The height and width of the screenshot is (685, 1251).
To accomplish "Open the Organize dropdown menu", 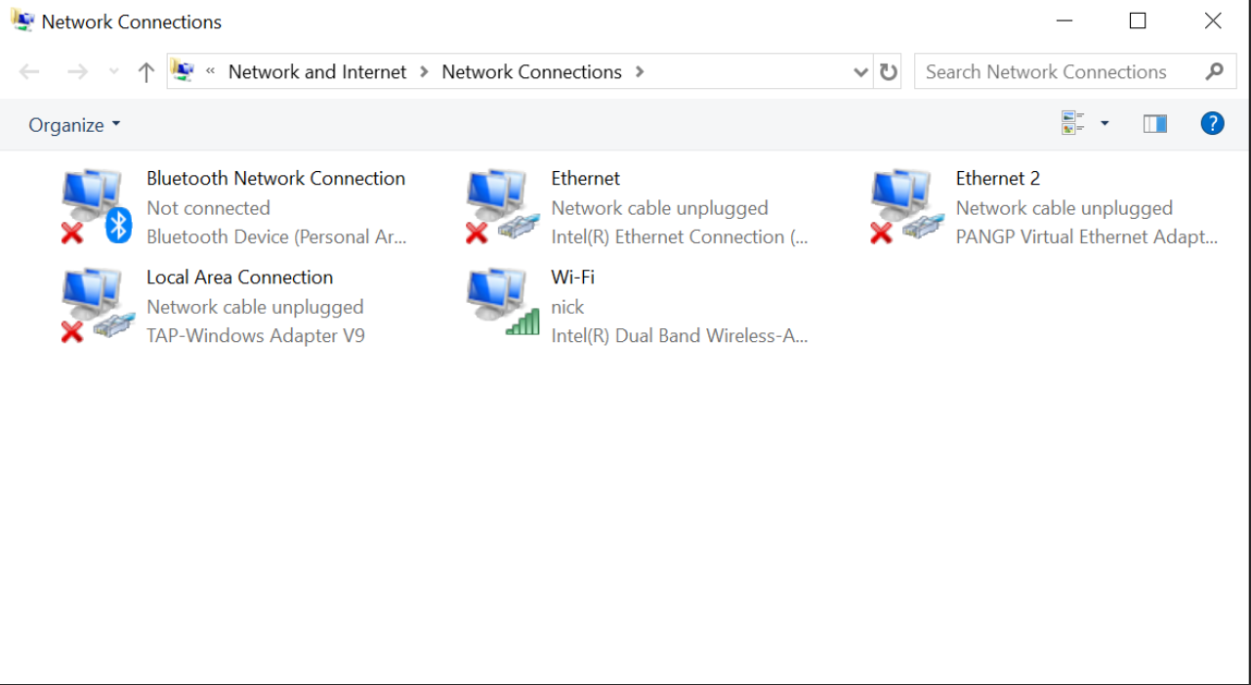I will [x=74, y=125].
